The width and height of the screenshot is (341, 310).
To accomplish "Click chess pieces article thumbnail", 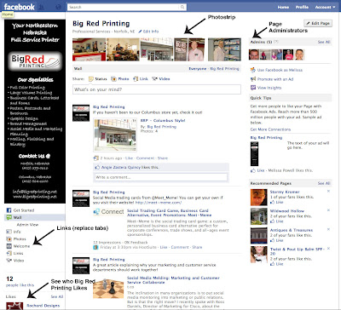I will 108,288.
